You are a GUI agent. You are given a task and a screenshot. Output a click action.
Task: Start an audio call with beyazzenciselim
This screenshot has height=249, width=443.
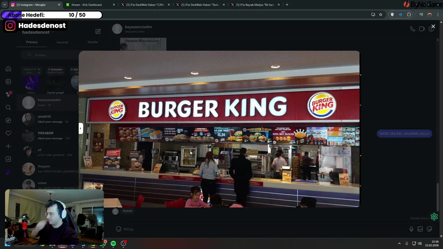point(413,29)
